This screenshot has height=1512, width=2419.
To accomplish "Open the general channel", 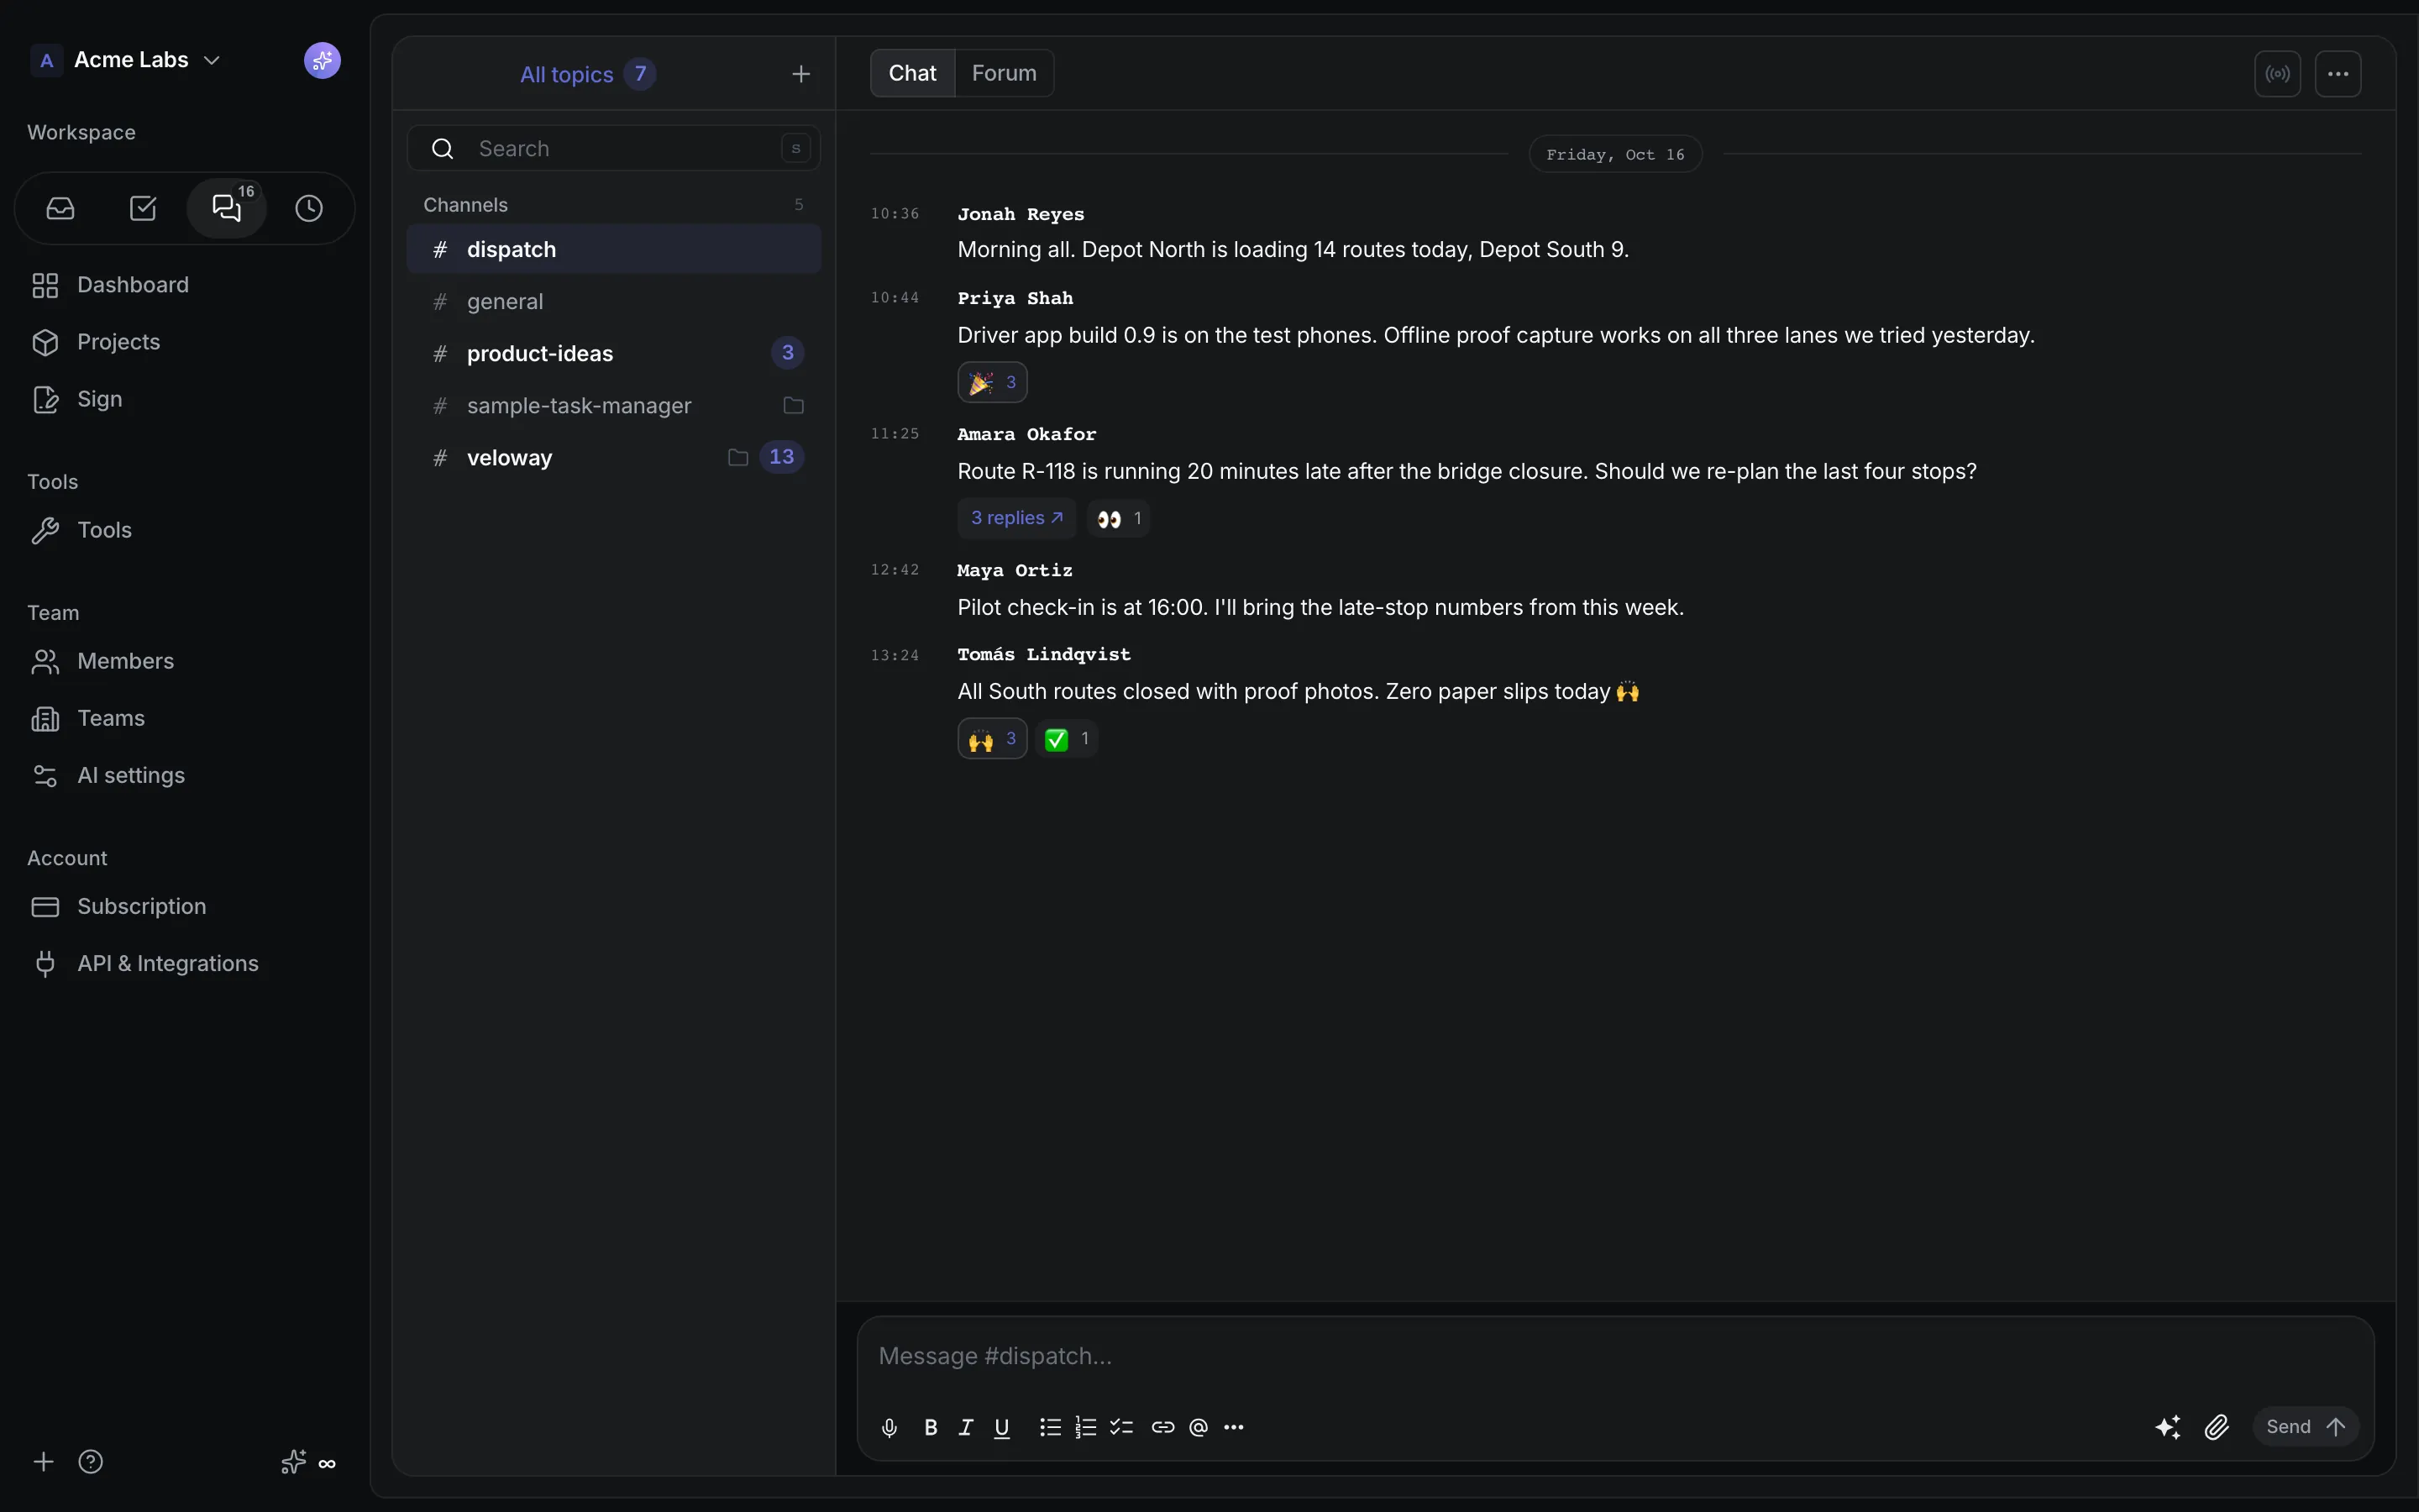I will coord(614,301).
